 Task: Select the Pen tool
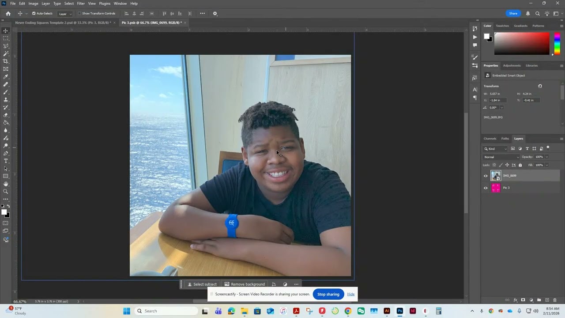click(x=6, y=153)
